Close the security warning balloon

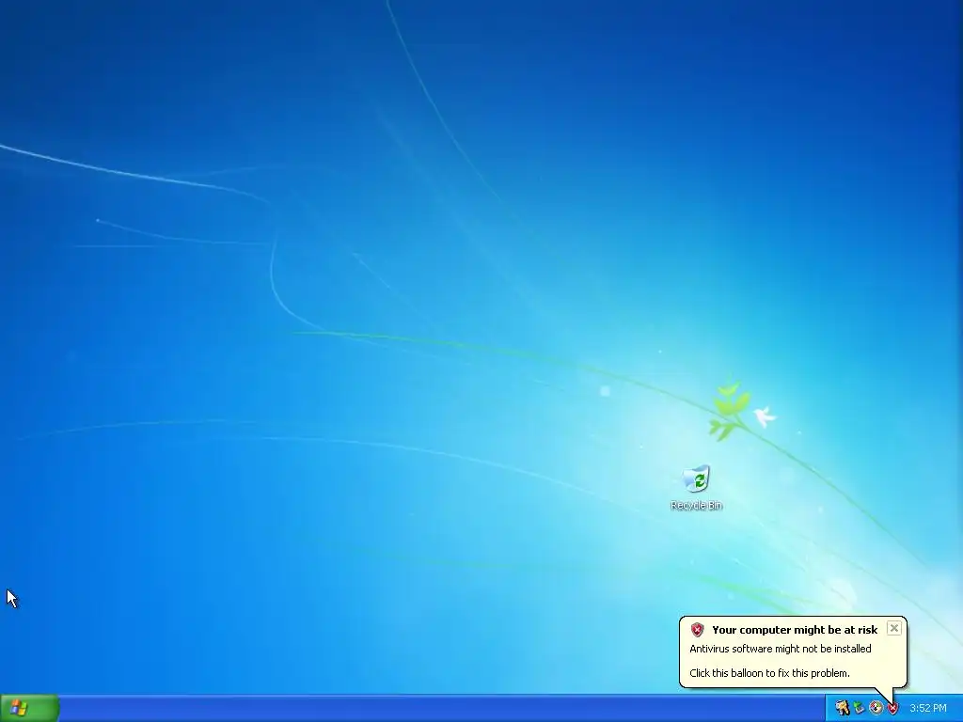(x=893, y=628)
